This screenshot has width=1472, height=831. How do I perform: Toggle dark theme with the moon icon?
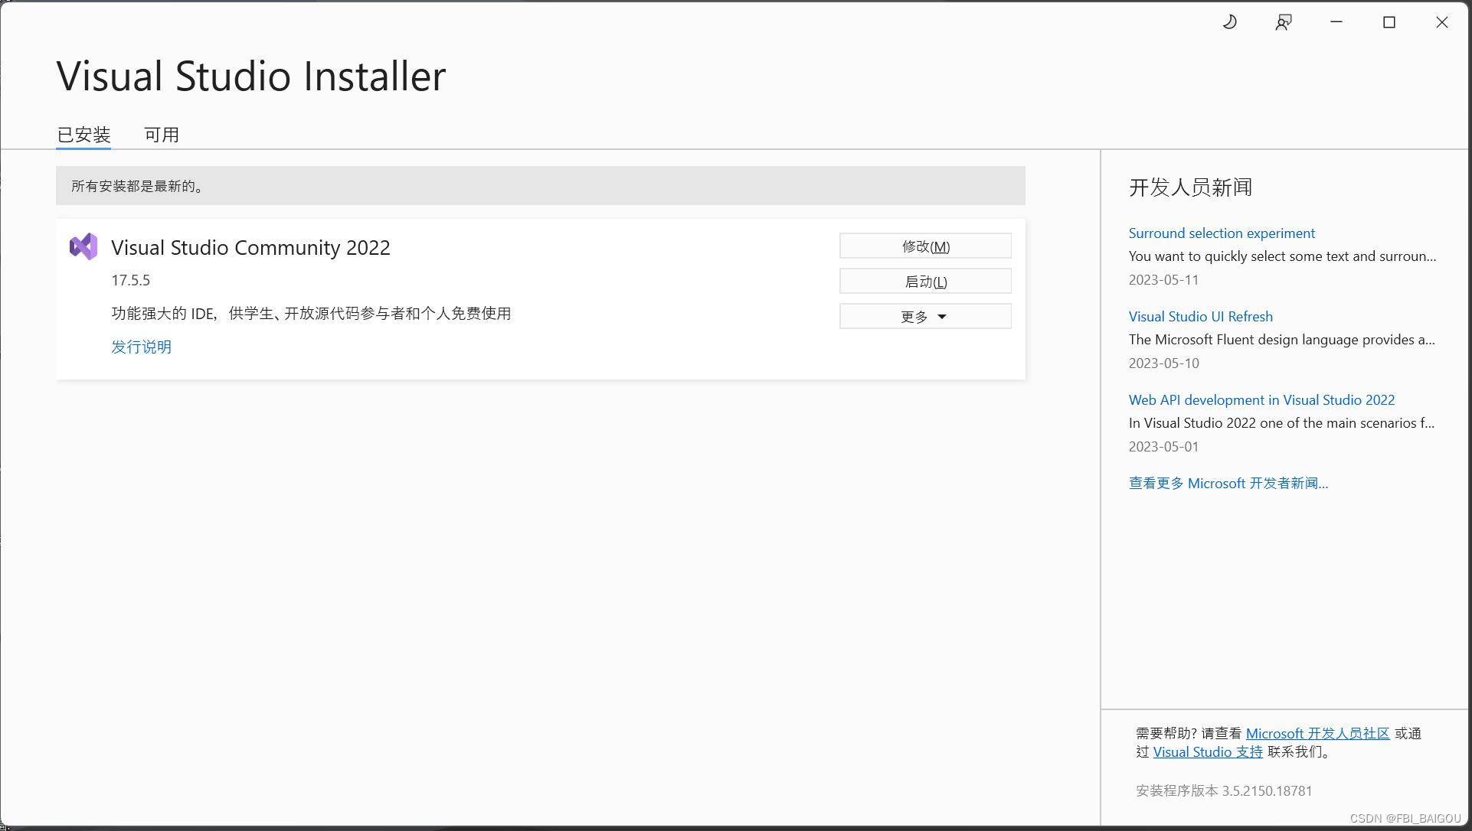[x=1230, y=21]
